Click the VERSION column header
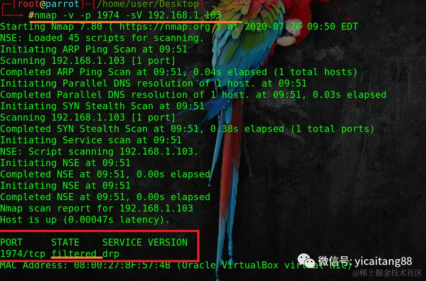The height and width of the screenshot is (281, 426). [x=168, y=242]
